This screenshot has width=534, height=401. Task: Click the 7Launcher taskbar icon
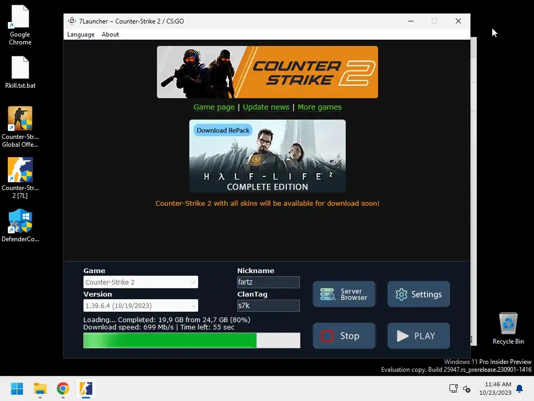point(86,388)
